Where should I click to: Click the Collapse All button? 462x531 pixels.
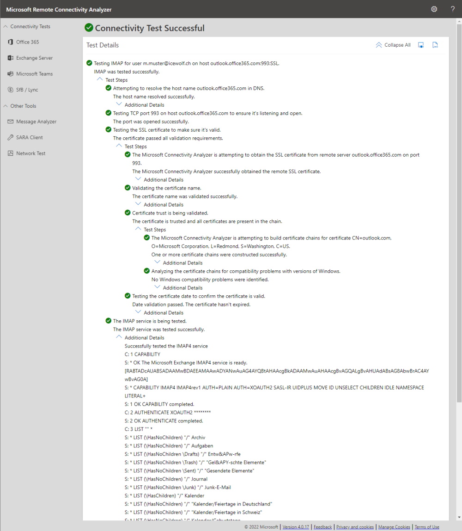click(393, 45)
